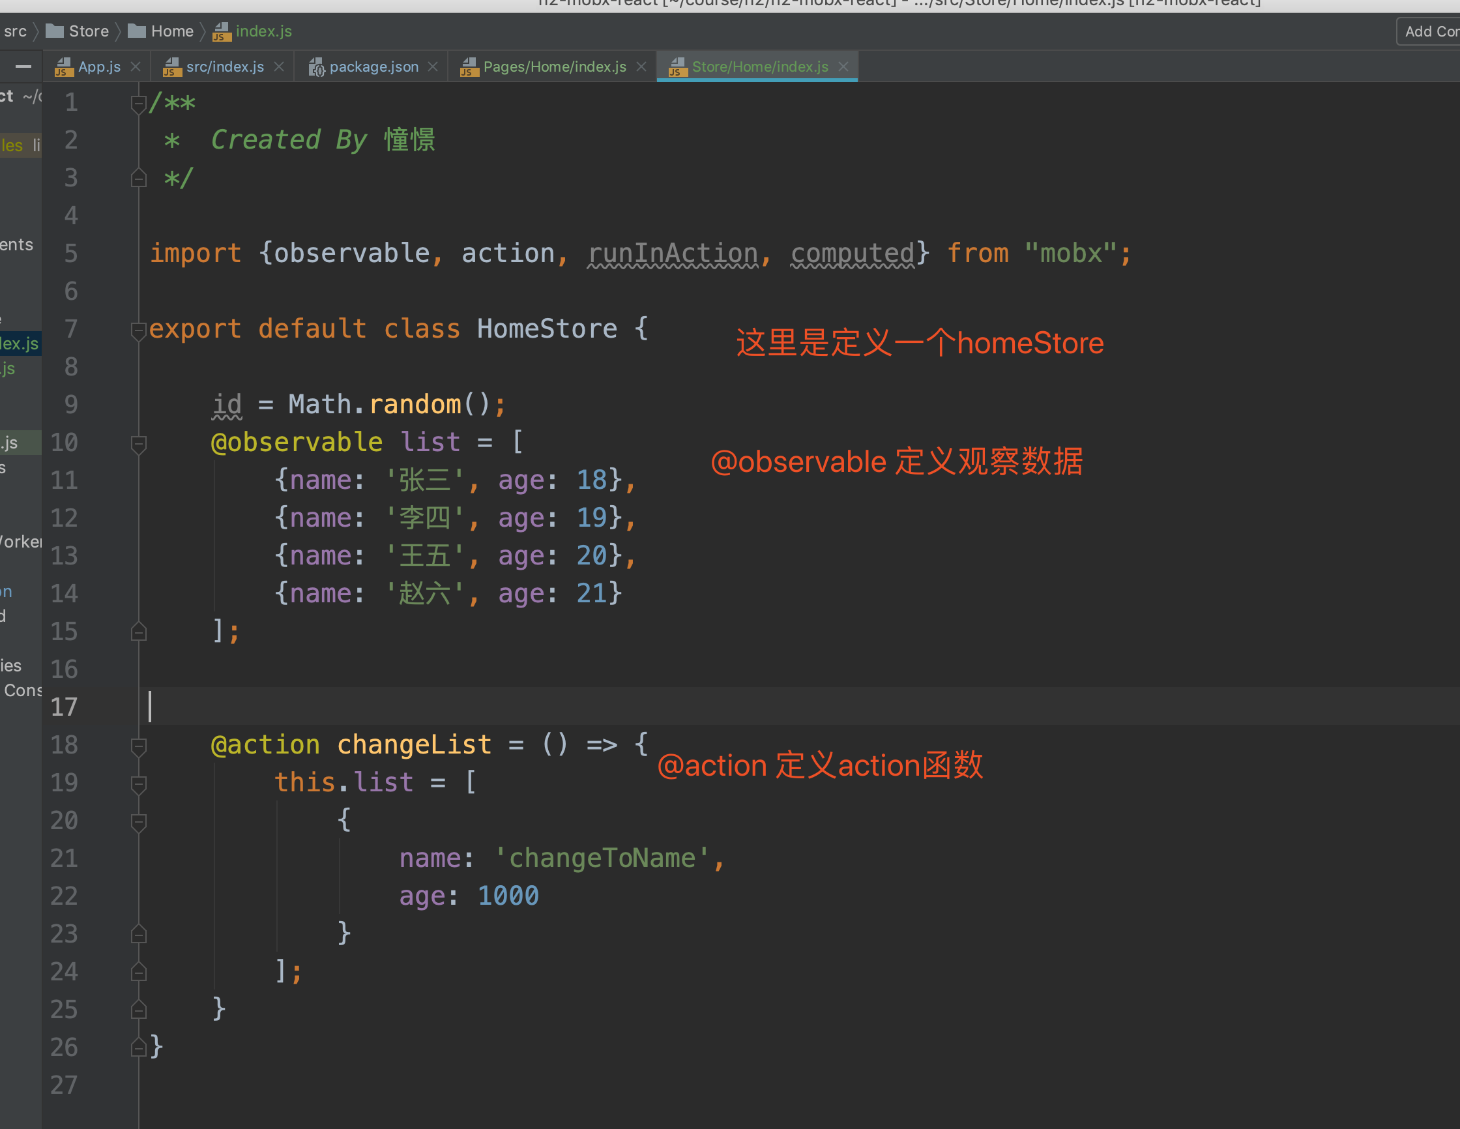1460x1129 pixels.
Task: Click the value 1000 on line 22
Action: 508,896
